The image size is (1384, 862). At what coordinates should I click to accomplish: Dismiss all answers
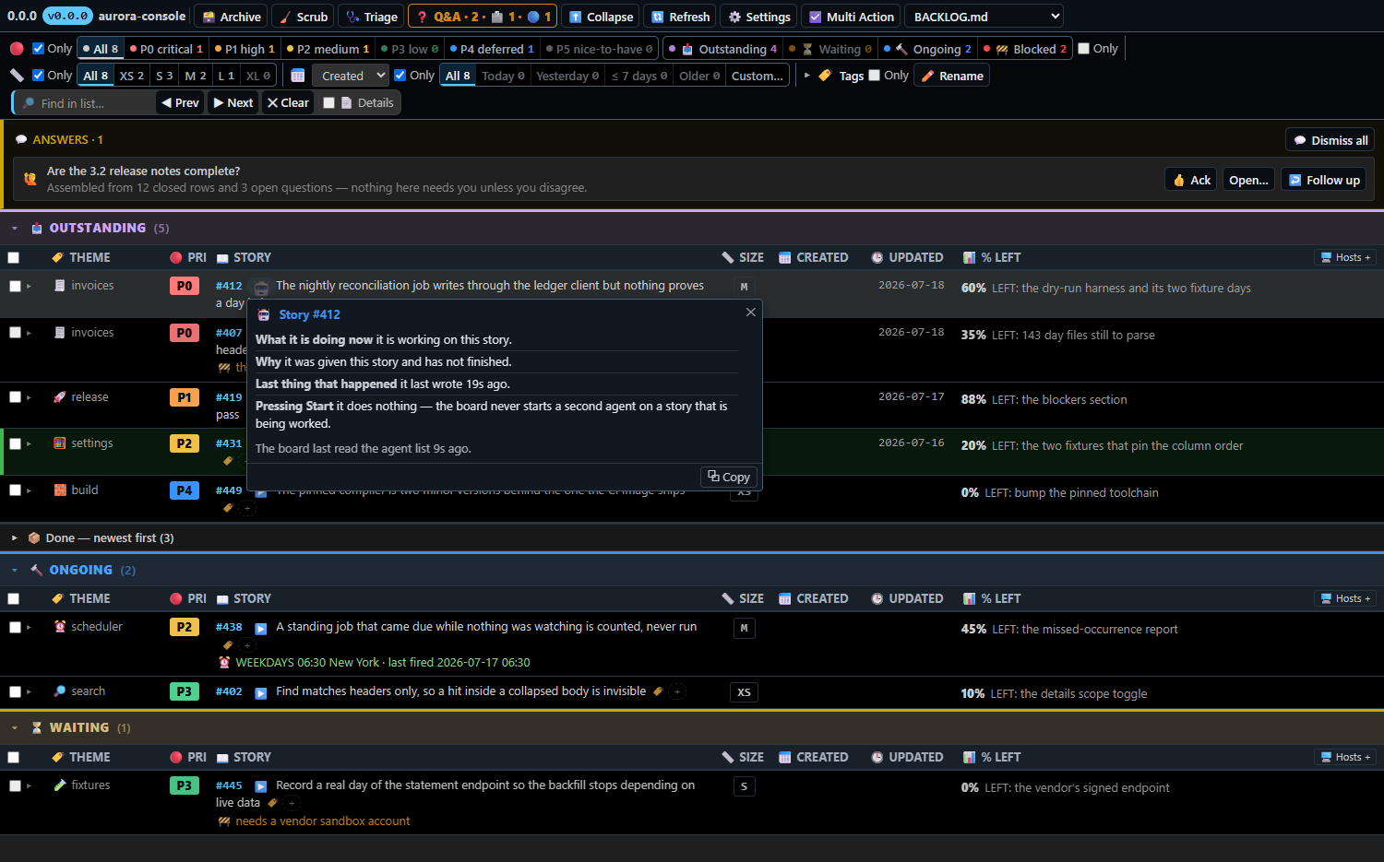click(x=1330, y=140)
